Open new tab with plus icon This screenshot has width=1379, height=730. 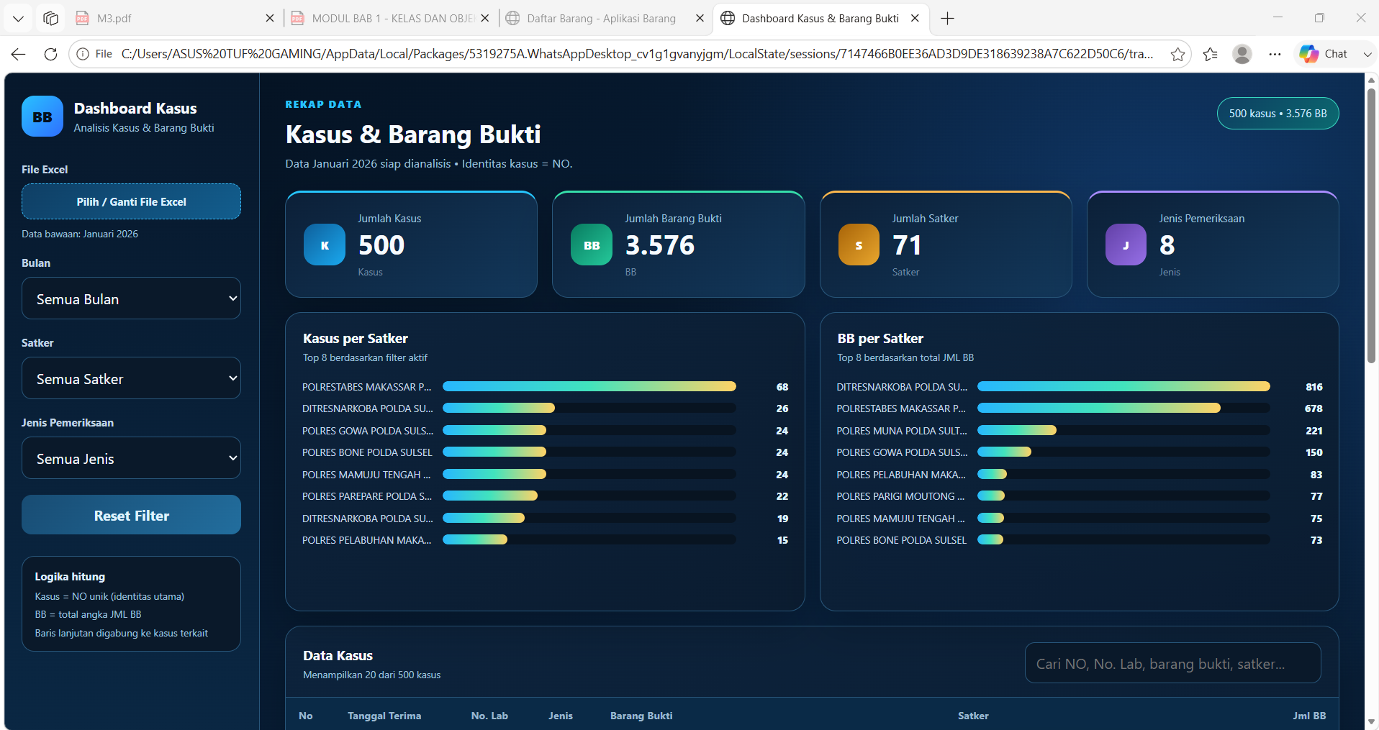[947, 19]
